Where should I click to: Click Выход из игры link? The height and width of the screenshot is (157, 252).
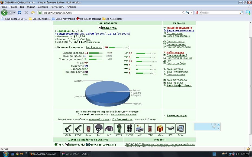[x=177, y=115]
